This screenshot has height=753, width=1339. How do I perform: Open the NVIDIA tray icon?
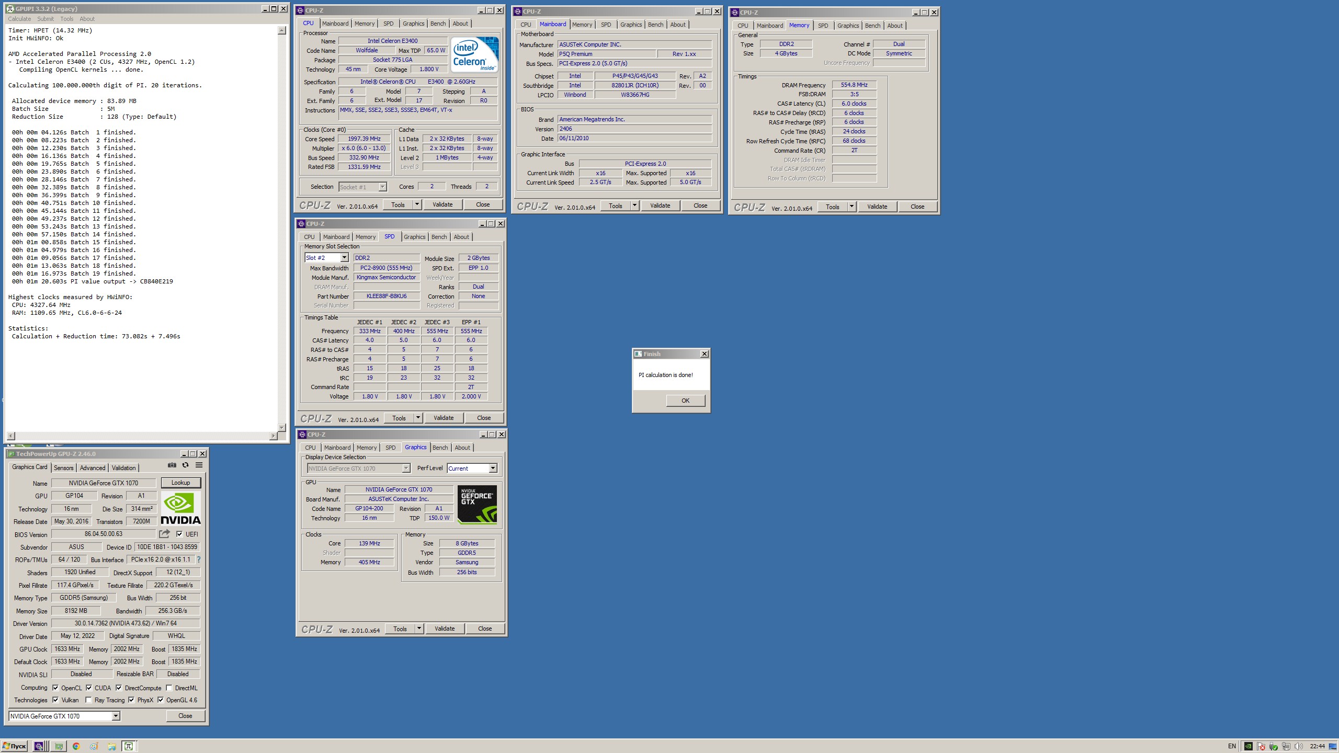1248,746
